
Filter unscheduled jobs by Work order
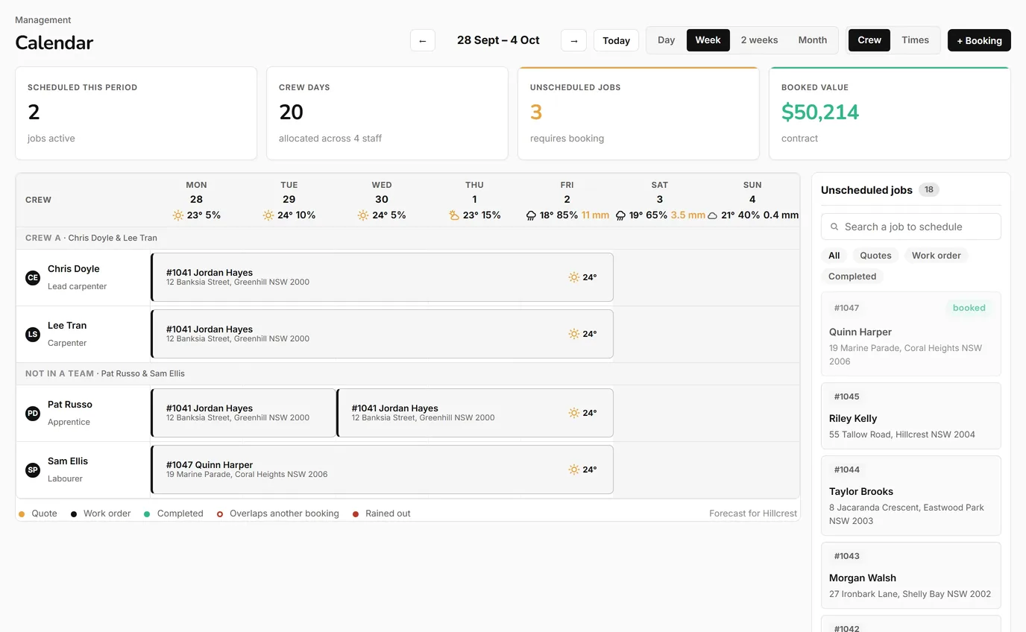937,256
